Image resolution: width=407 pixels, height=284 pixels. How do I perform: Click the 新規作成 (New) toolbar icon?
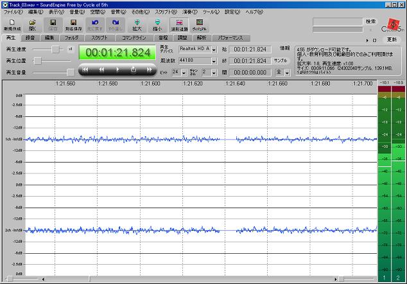coord(12,24)
